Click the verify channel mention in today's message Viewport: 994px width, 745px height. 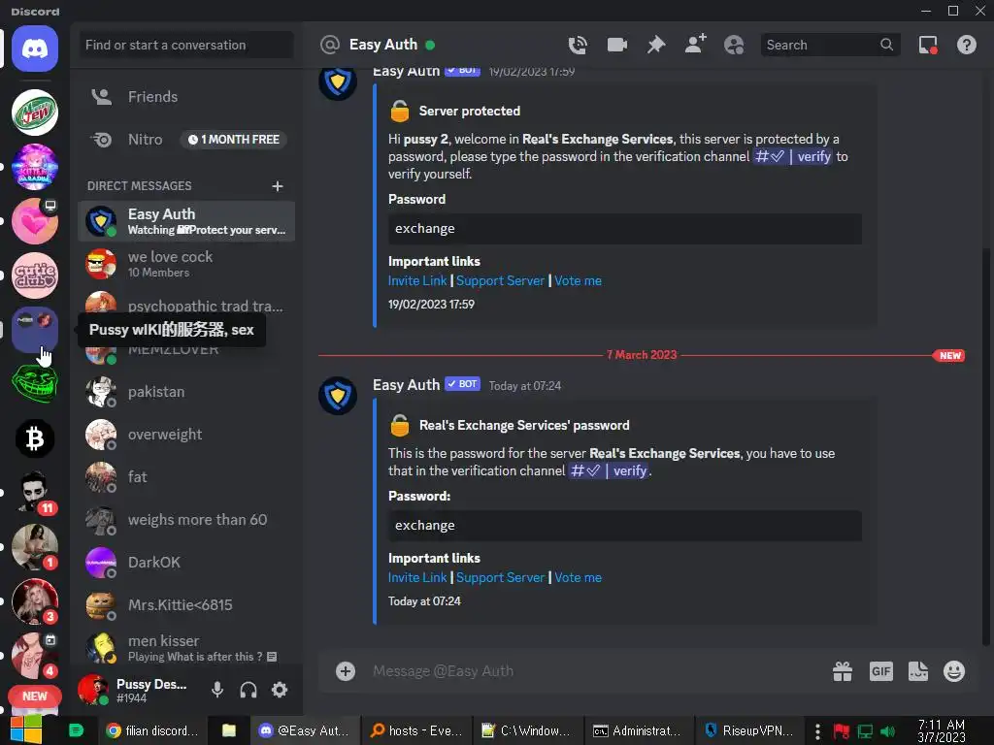pos(609,470)
